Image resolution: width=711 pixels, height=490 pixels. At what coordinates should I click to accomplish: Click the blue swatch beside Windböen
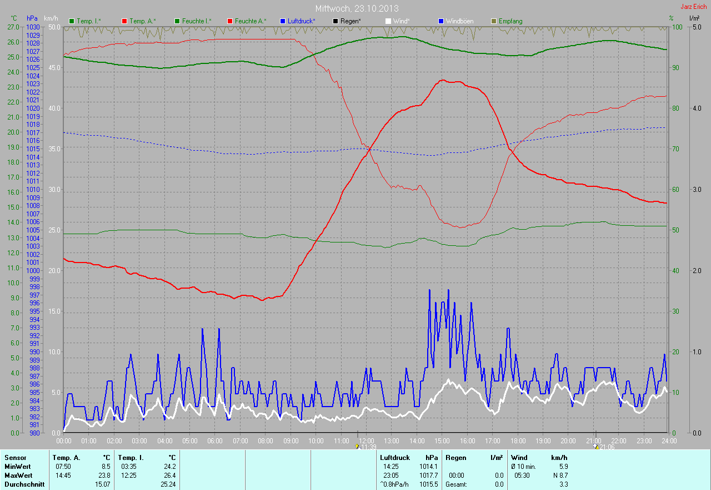(x=441, y=21)
